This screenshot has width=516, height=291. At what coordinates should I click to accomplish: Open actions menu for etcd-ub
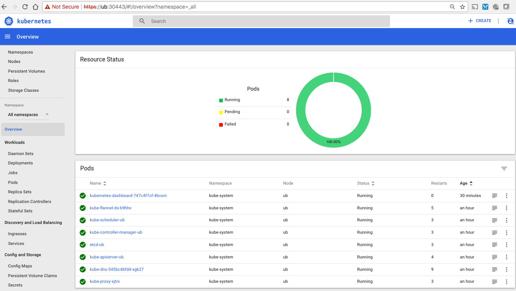[x=507, y=245]
